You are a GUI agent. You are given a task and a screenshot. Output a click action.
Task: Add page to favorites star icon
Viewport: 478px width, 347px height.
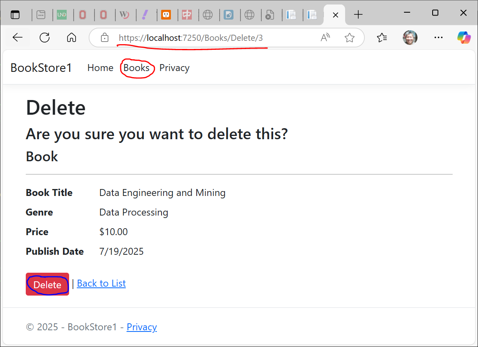(349, 38)
